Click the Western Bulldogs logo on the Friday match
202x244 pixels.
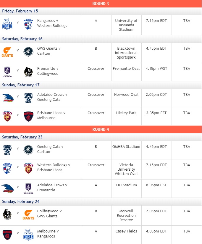pos(28,24)
